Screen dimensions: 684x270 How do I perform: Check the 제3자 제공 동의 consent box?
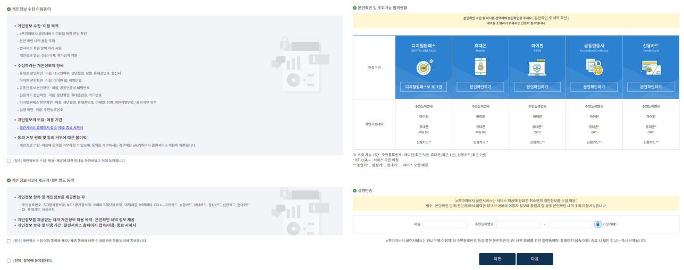coord(9,241)
